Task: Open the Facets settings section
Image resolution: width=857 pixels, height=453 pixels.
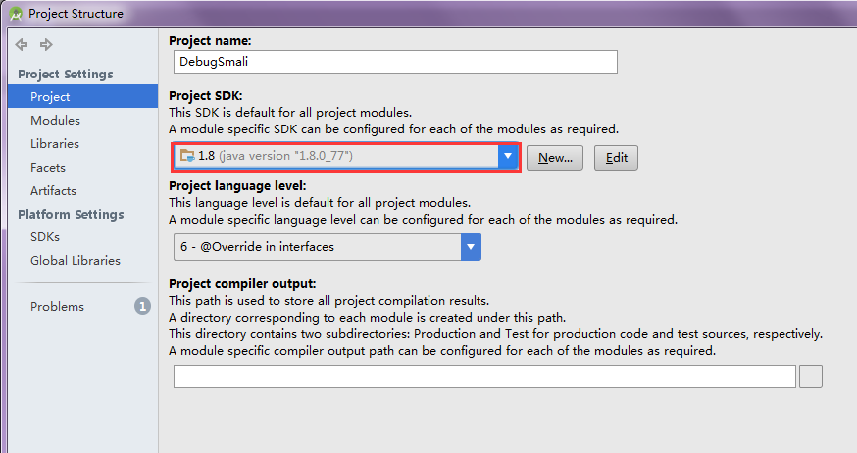Action: click(x=48, y=168)
